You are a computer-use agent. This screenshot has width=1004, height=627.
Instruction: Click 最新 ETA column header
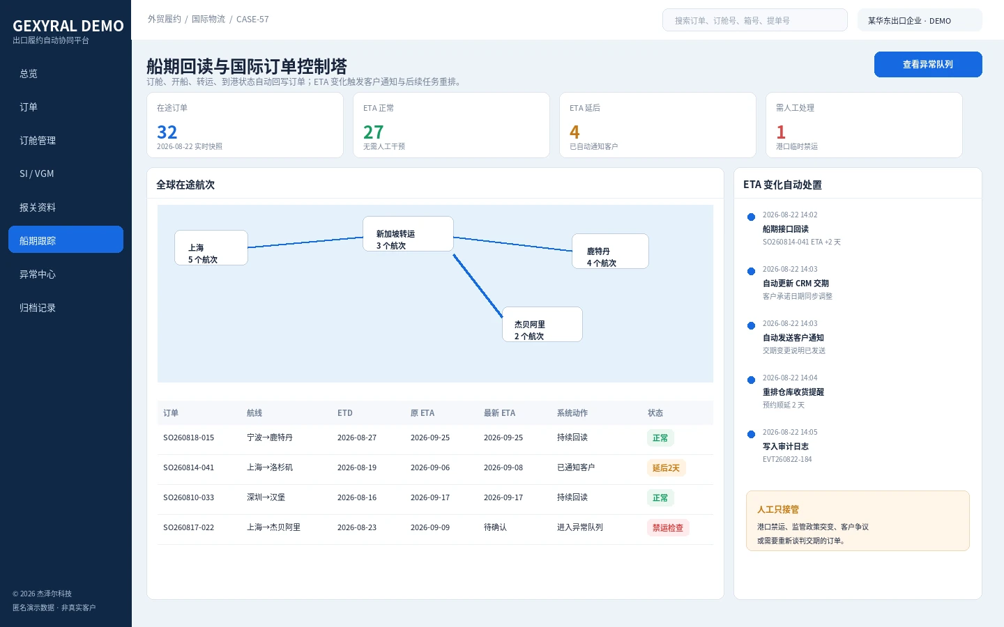499,413
